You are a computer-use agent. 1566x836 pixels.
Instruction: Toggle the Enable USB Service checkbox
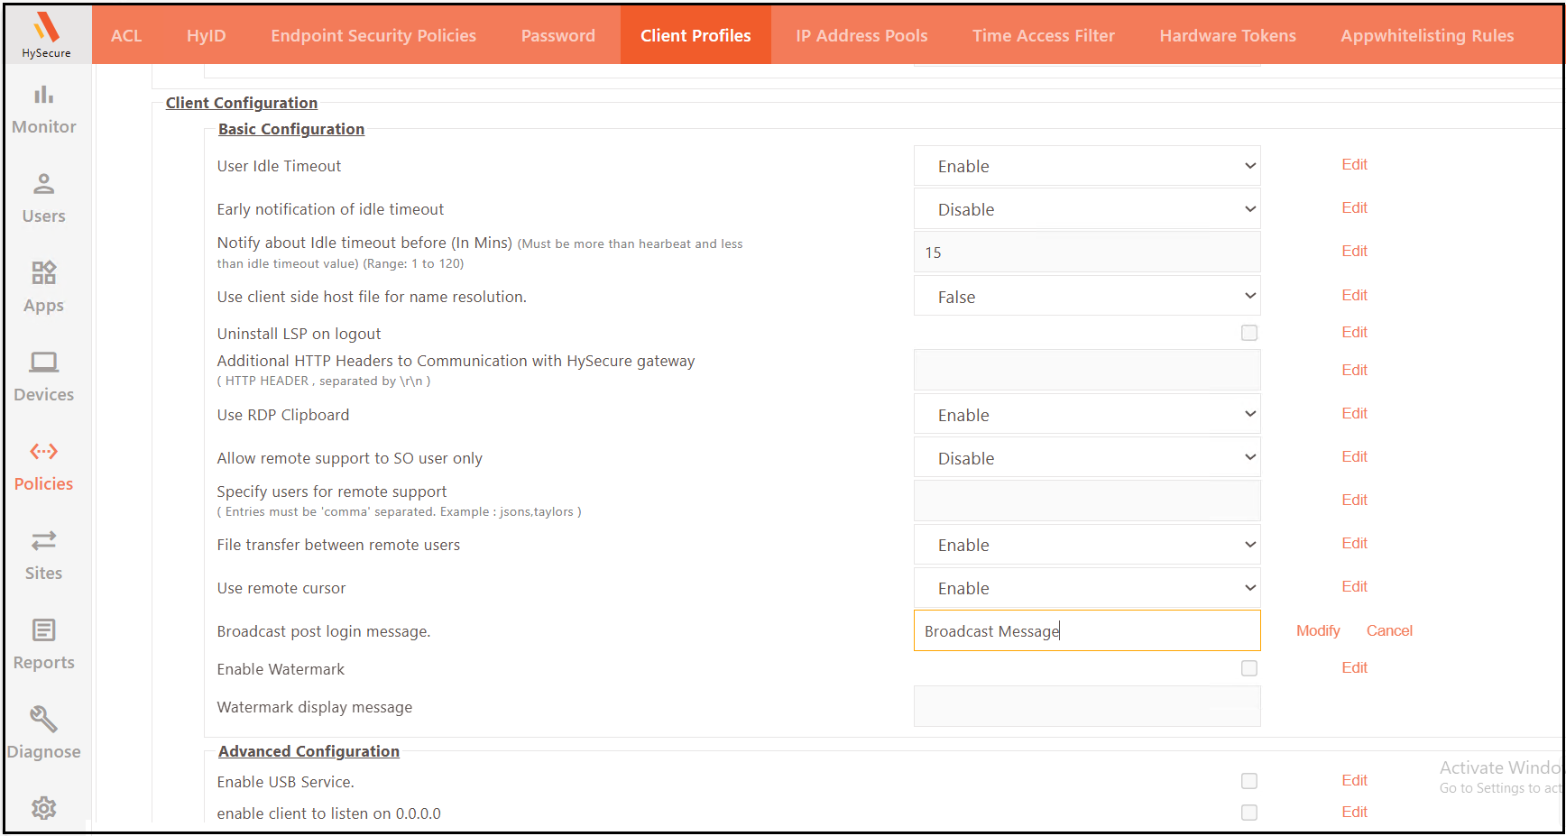click(x=1249, y=781)
